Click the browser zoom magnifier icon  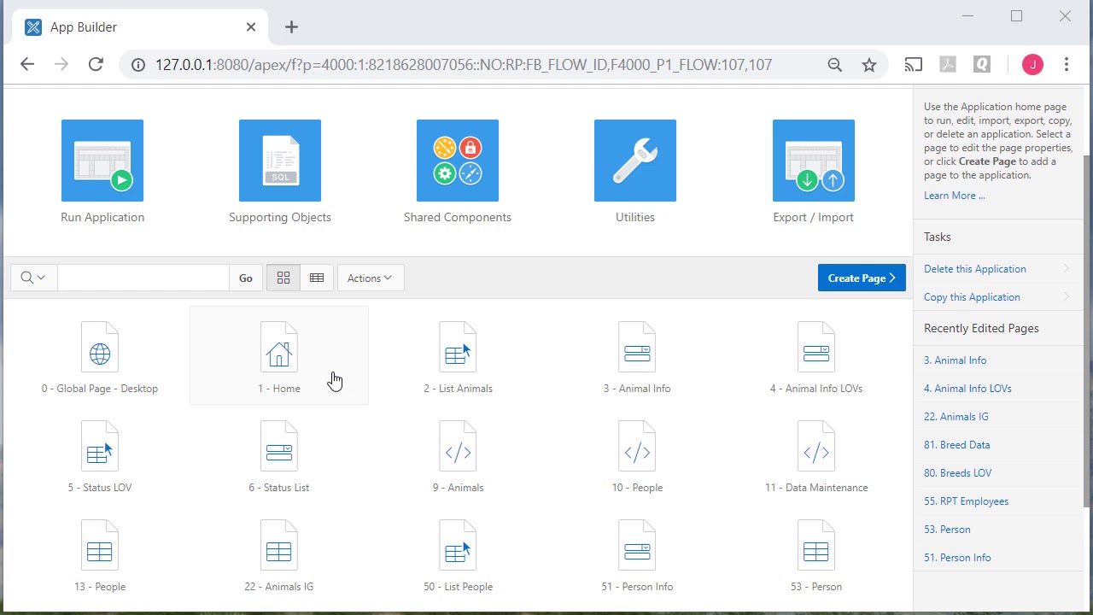835,65
